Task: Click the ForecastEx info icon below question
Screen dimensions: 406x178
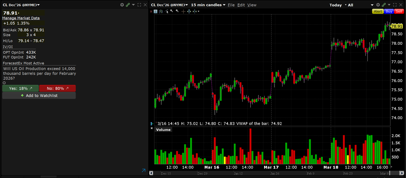Action: [4, 83]
